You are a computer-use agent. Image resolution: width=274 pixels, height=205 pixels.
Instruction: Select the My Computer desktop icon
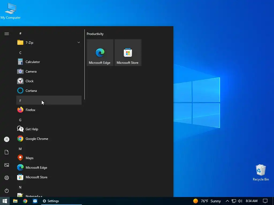10,11
